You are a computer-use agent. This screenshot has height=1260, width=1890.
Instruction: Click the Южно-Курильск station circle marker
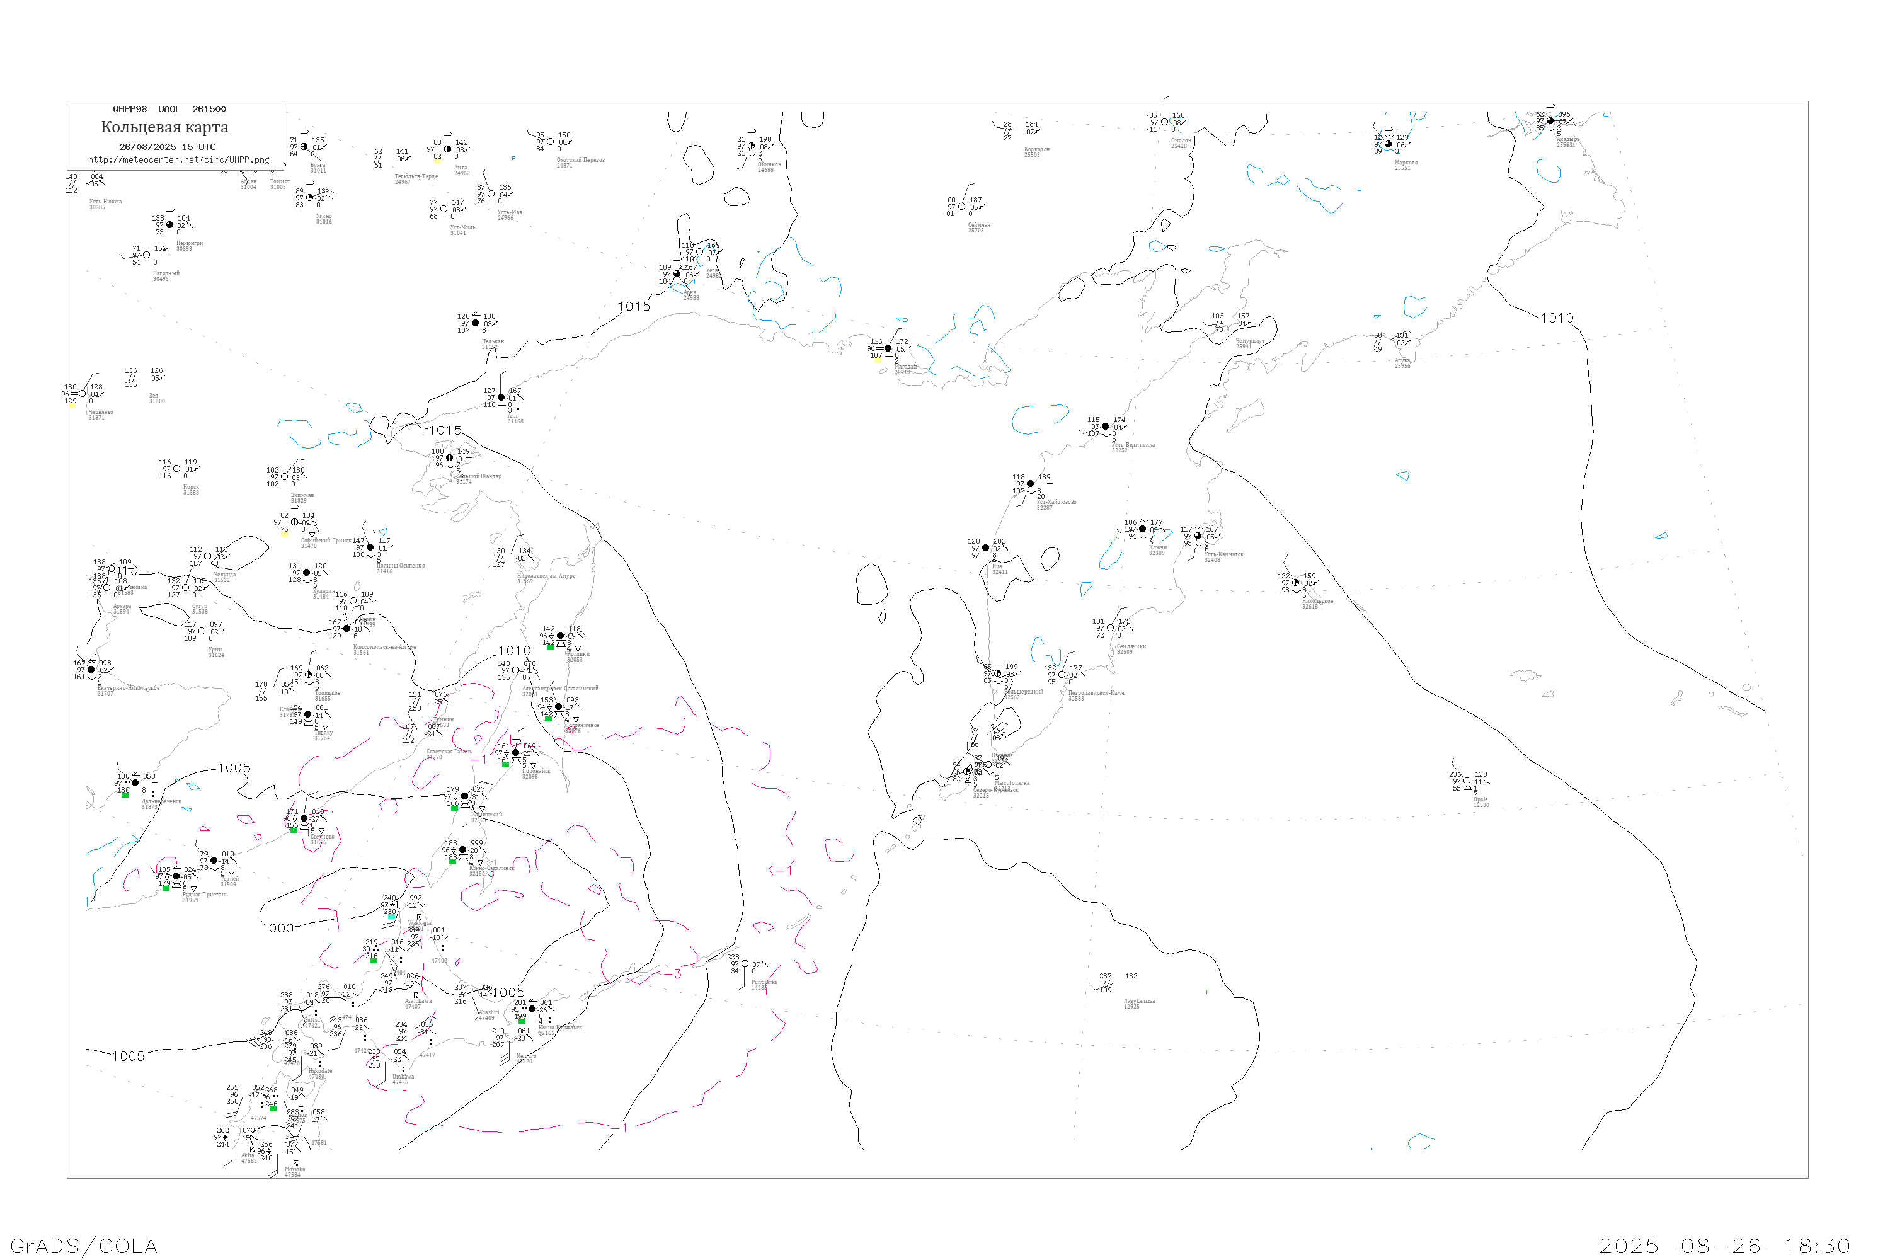532,1009
